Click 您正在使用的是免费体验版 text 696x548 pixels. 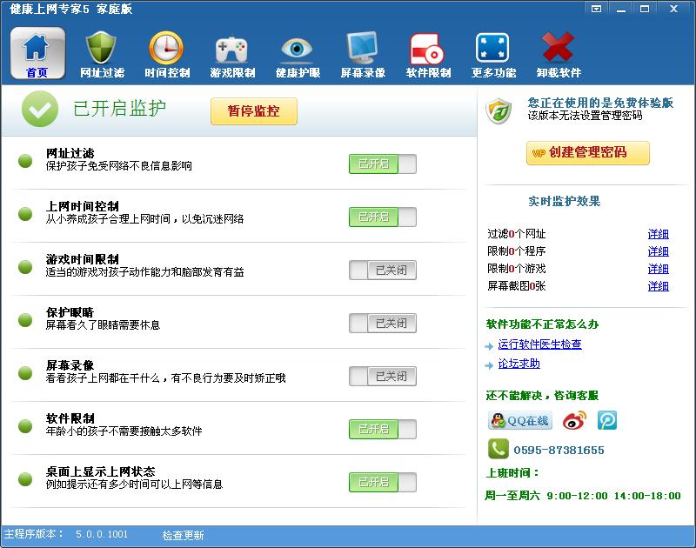(600, 103)
